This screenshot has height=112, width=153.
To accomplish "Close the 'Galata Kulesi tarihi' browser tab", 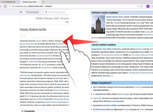I will 21,2.
